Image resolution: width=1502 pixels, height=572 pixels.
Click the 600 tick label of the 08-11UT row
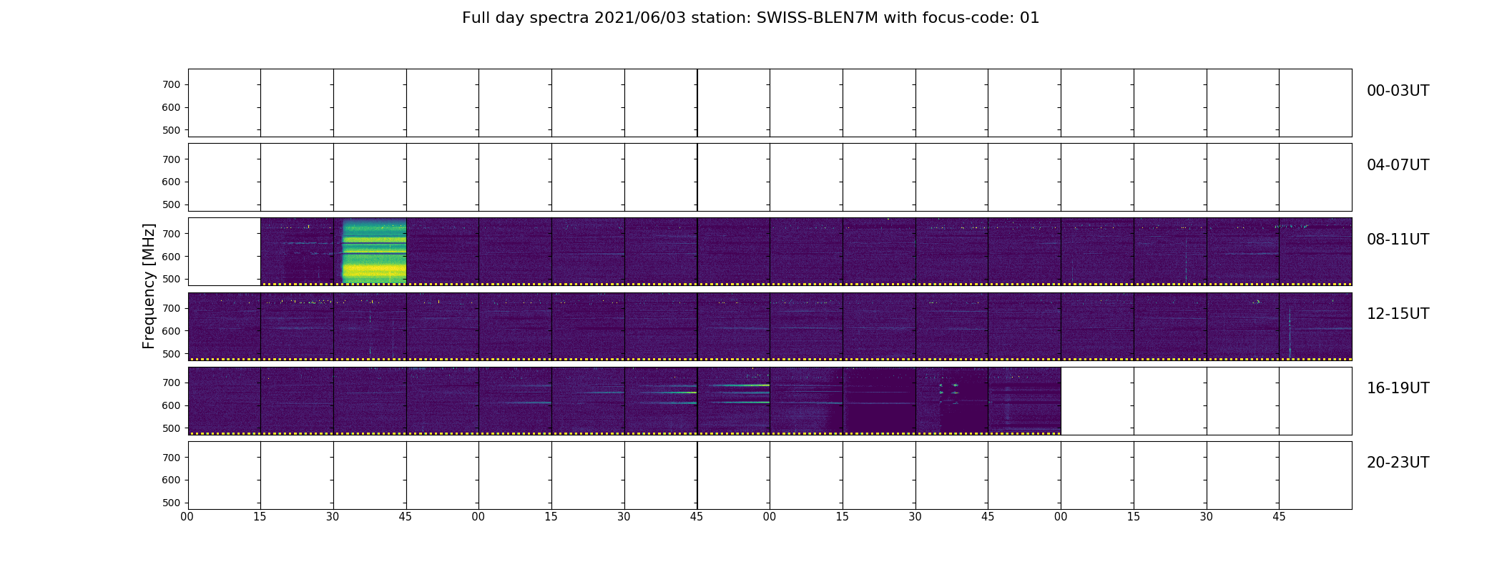coord(171,256)
